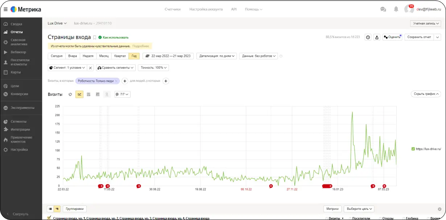Click the Подробнее link in yellow notice
This screenshot has height=220, width=446.
click(x=141, y=46)
